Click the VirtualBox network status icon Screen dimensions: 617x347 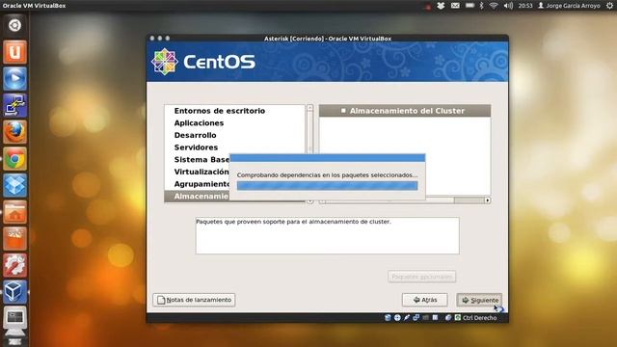pyautogui.click(x=416, y=317)
